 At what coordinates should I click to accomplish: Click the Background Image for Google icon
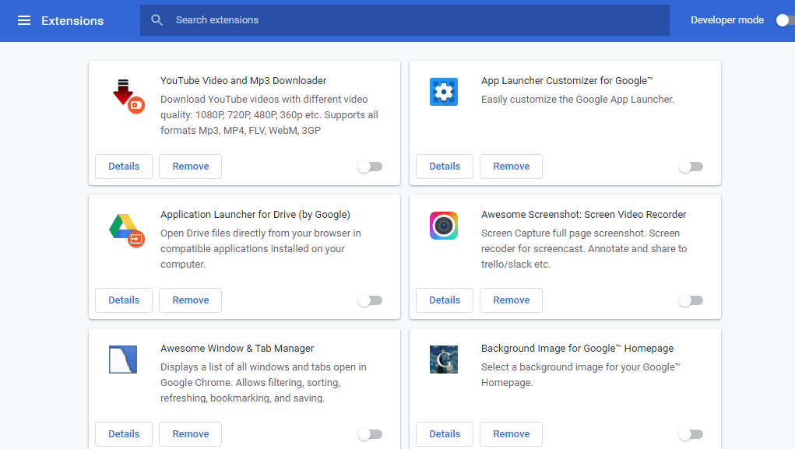tap(444, 360)
